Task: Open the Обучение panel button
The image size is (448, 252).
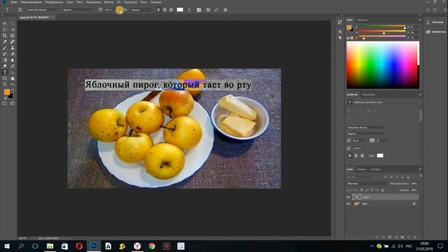Action: pos(435,22)
